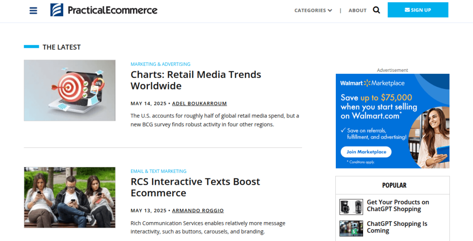View author Adel Boukarroum's page
Image resolution: width=473 pixels, height=241 pixels.
coord(200,104)
